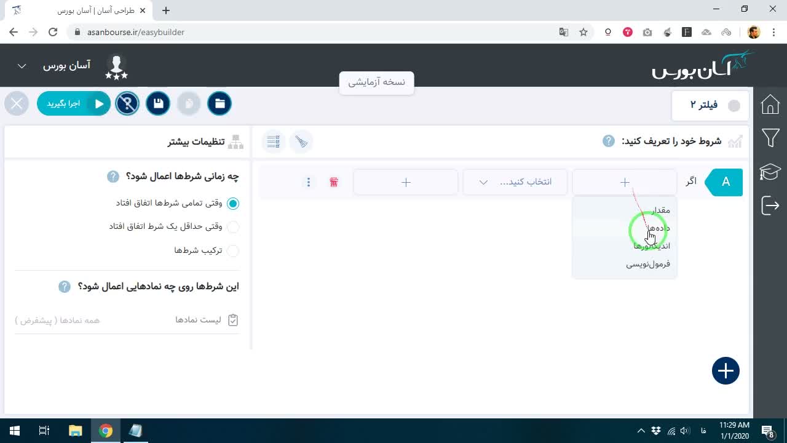This screenshot has width=787, height=443.
Task: Click the Chrome profile avatar
Action: (x=754, y=32)
